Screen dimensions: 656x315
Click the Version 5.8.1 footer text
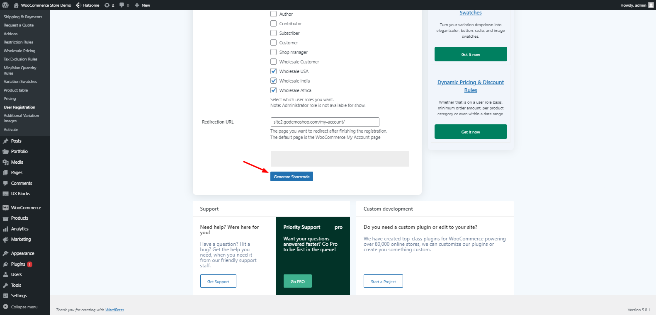pyautogui.click(x=639, y=310)
